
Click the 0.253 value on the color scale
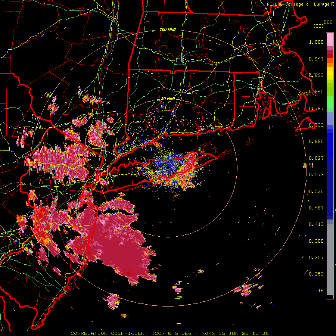click(x=316, y=274)
